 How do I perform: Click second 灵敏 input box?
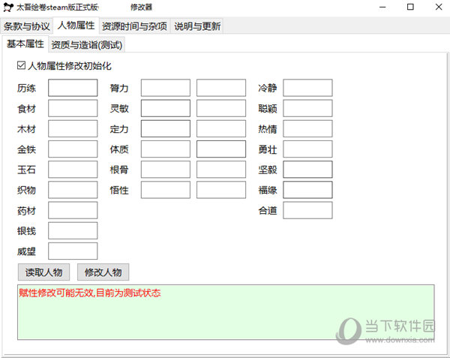point(221,108)
